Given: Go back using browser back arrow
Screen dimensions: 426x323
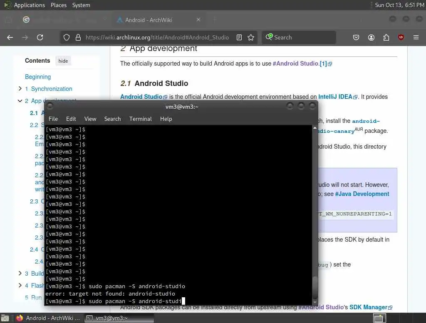Looking at the screenshot, I should click(10, 37).
